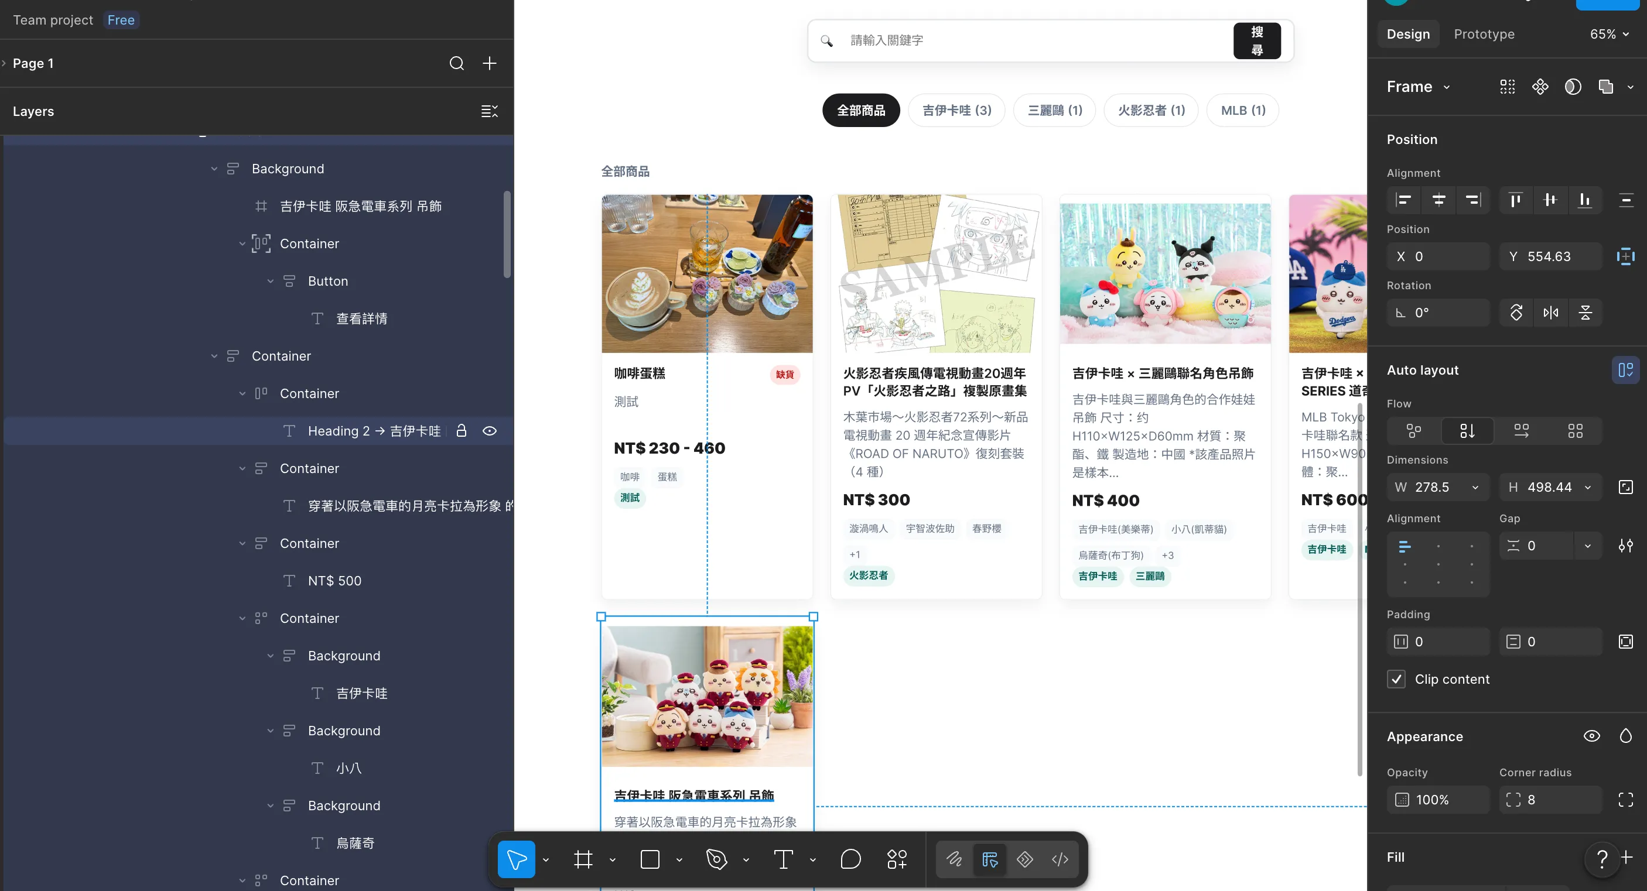The width and height of the screenshot is (1647, 891).
Task: Flip the frame vertically
Action: coord(1585,313)
